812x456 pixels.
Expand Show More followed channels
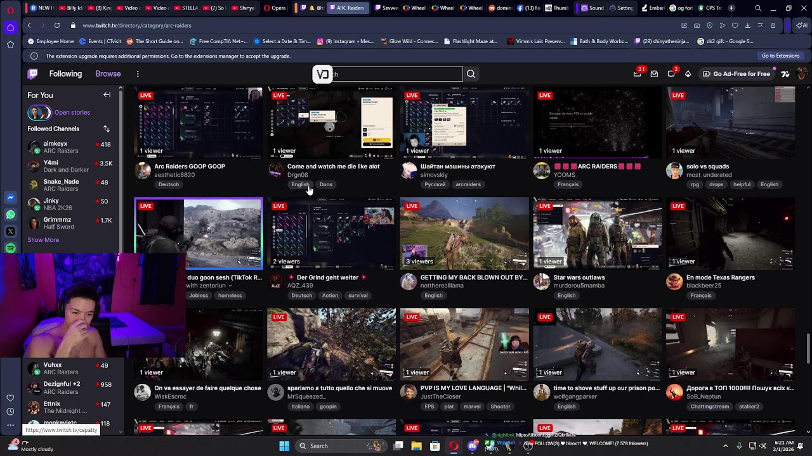point(43,240)
